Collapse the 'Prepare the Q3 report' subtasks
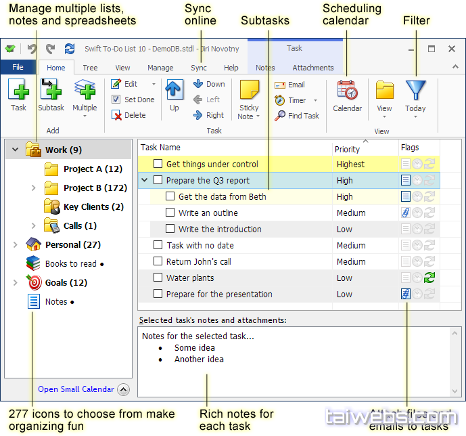The width and height of the screenshot is (466, 436). tap(145, 180)
